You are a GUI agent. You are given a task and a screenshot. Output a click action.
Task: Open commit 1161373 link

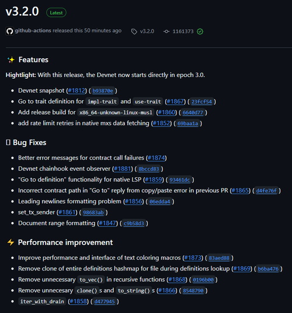pyautogui.click(x=183, y=31)
